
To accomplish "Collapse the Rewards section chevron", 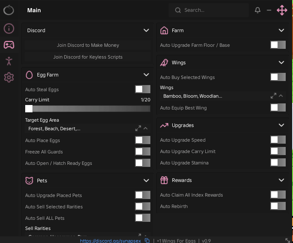I will [x=281, y=180].
